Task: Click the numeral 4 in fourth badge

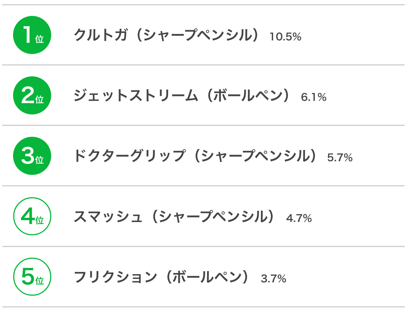Action: [x=28, y=216]
